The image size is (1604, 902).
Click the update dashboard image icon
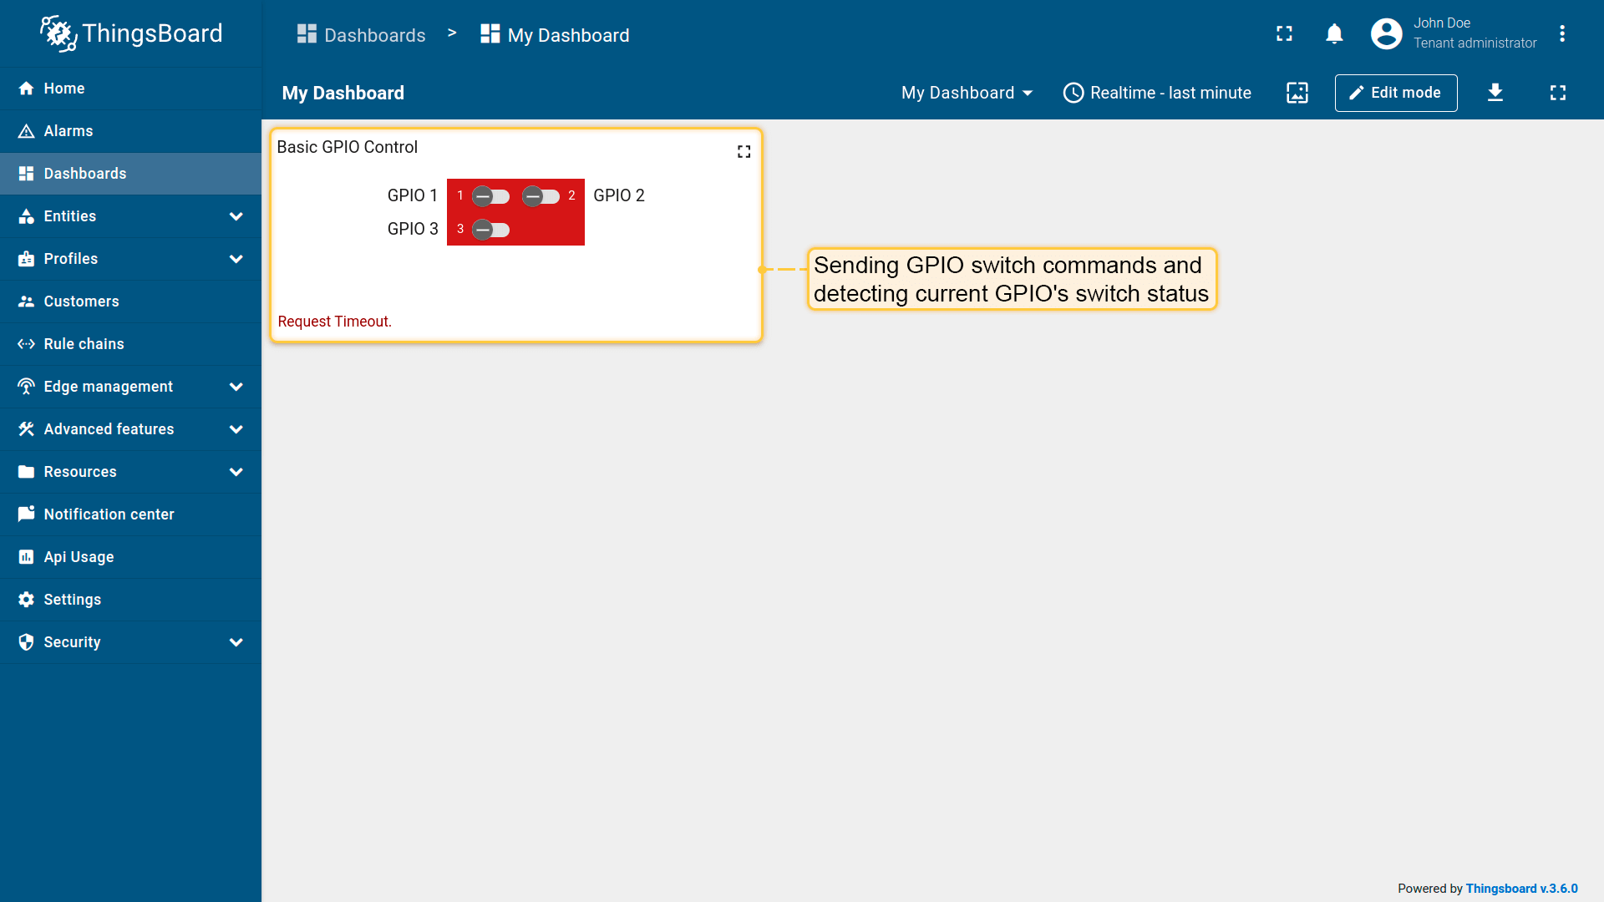point(1297,93)
